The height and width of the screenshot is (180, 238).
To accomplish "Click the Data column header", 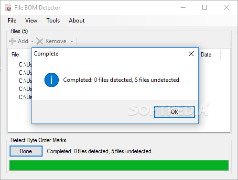I will point(206,55).
